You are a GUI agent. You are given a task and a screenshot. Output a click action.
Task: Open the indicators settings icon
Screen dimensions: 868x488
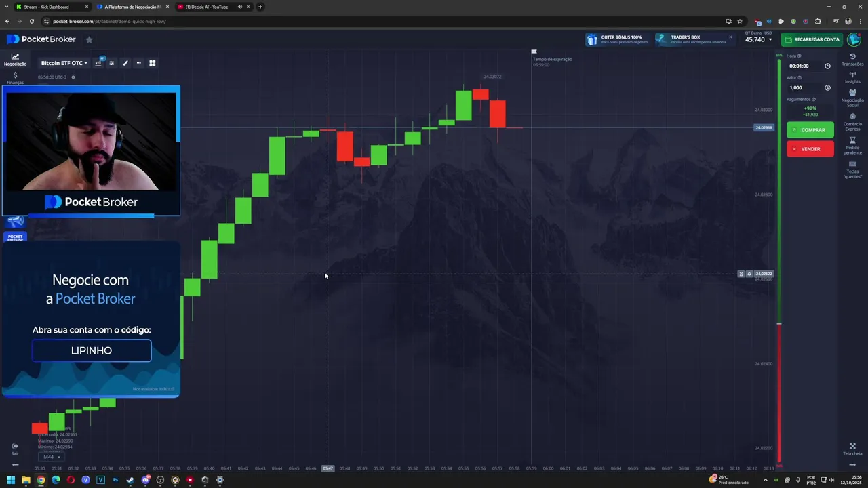point(112,63)
